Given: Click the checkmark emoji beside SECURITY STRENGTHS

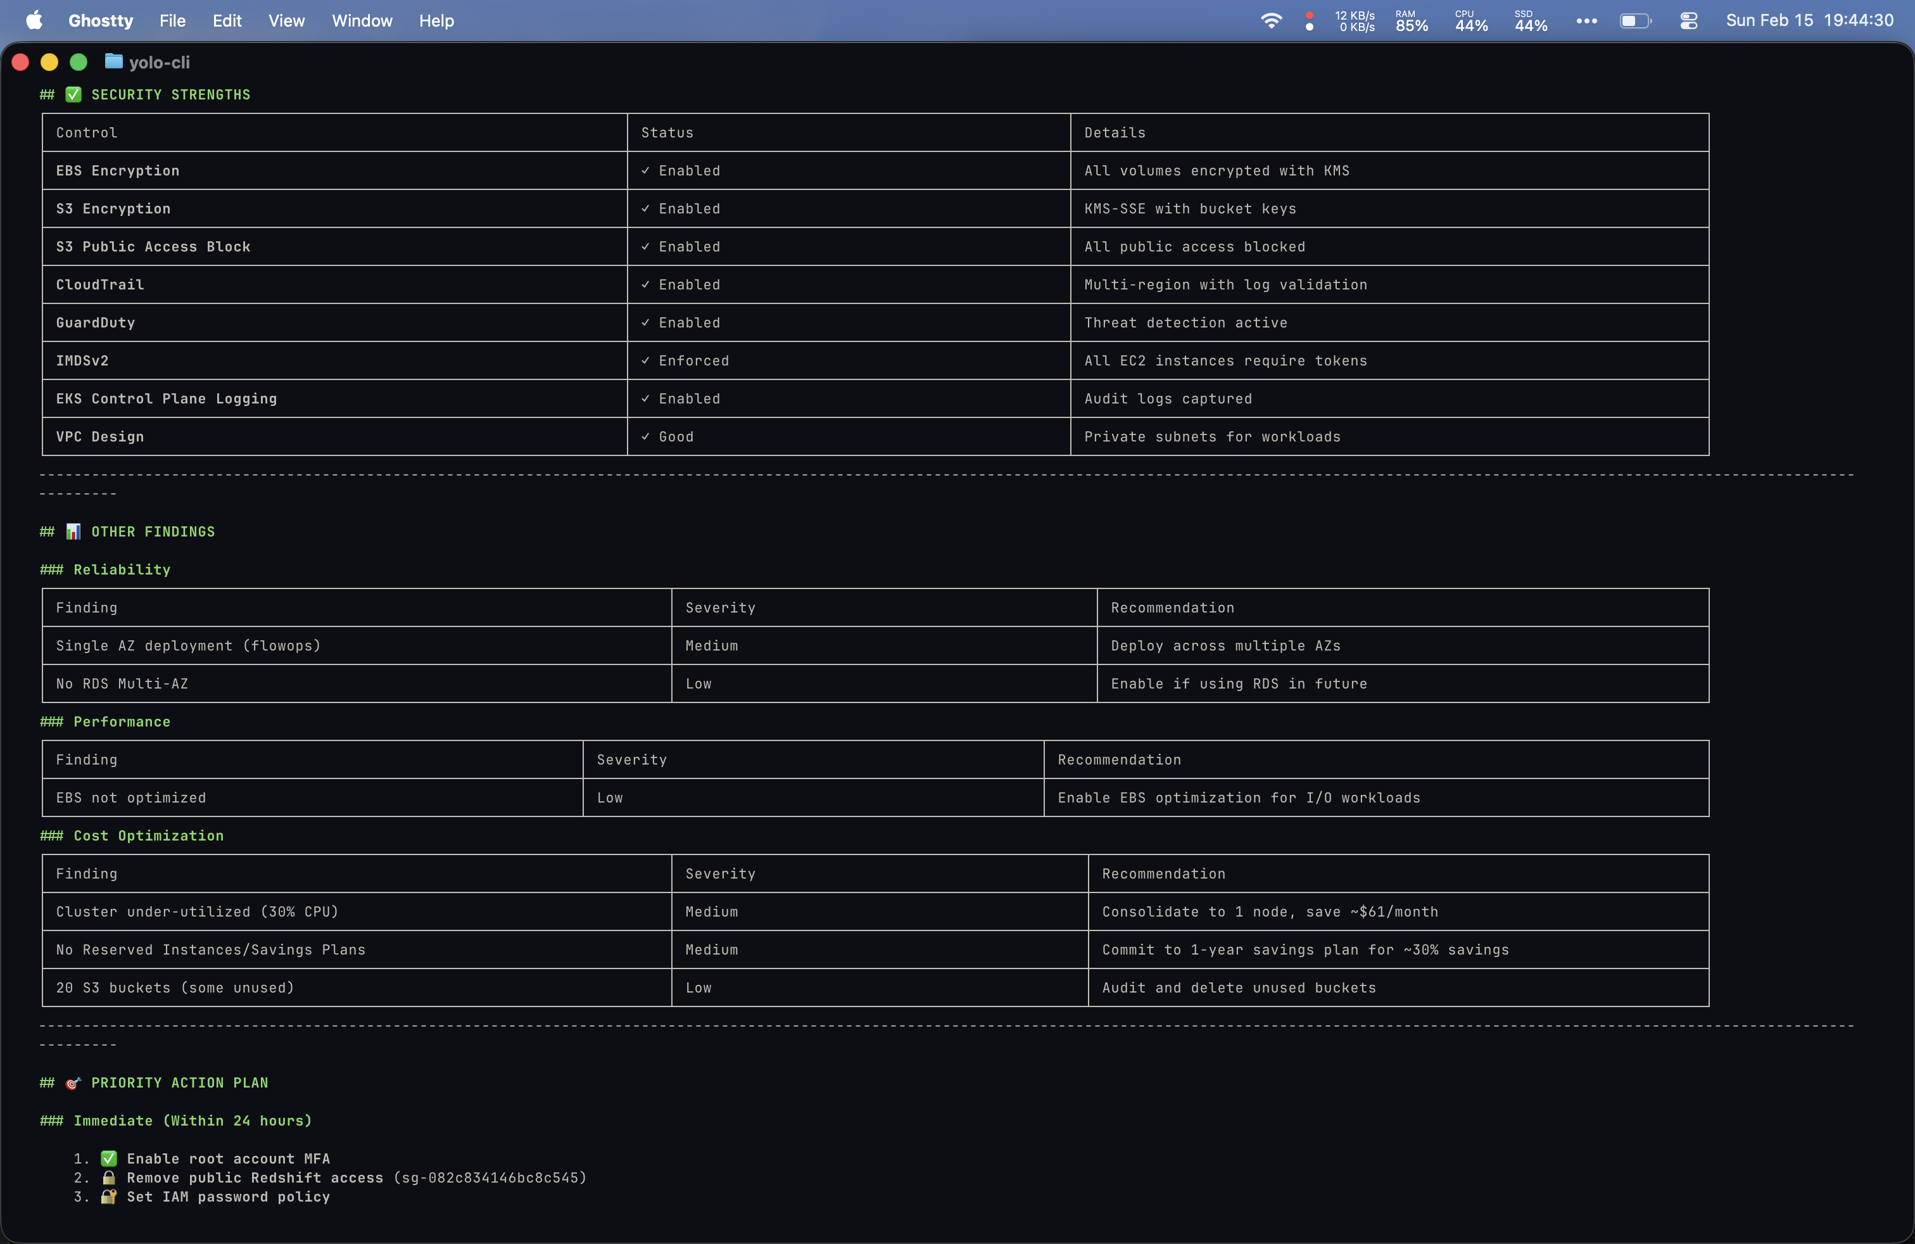Looking at the screenshot, I should click(72, 94).
